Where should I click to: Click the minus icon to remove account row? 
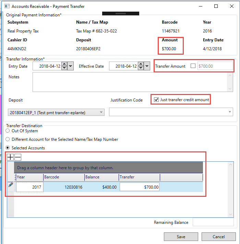pos(18,157)
